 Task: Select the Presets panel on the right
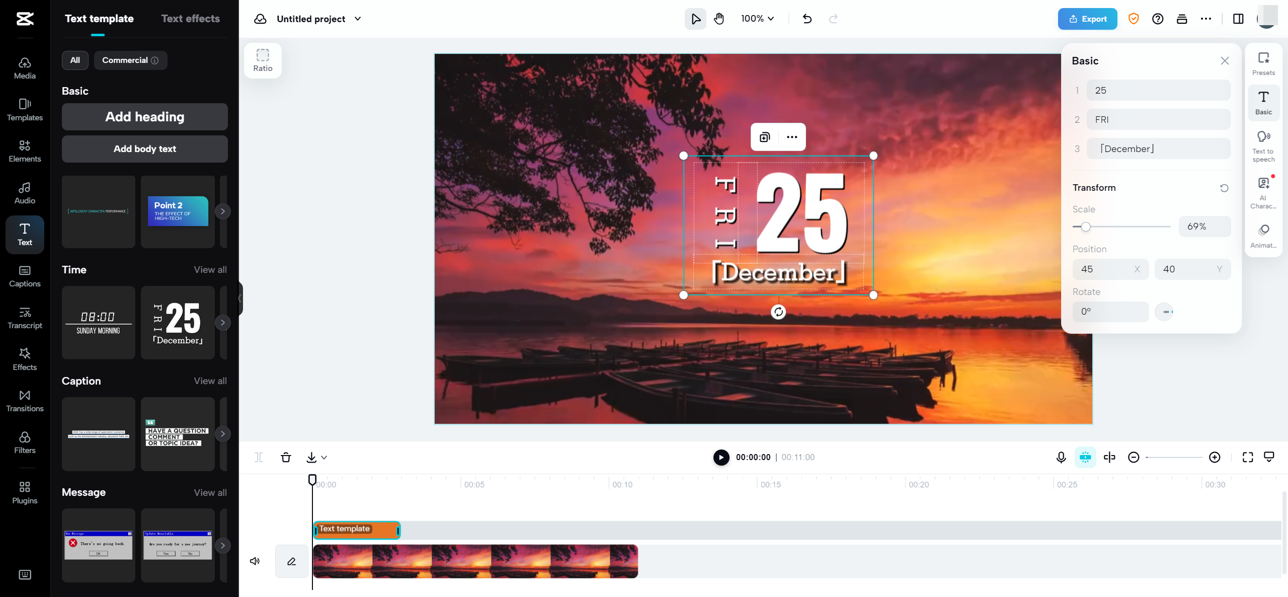click(x=1264, y=63)
